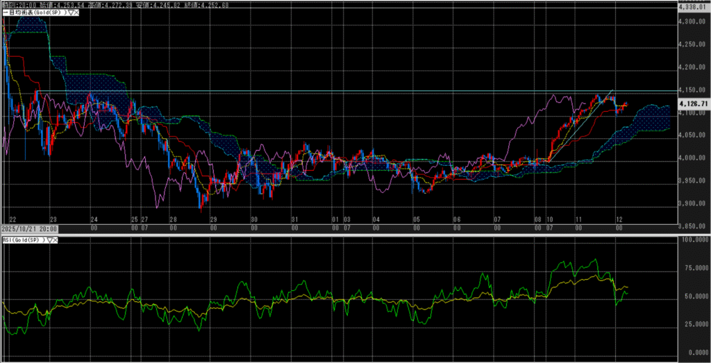This screenshot has height=363, width=711.
Task: Click the 75.0000 RSI axis level
Action: [x=693, y=268]
